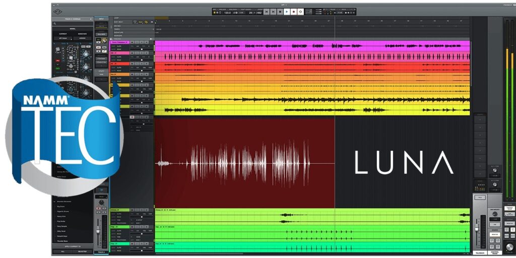This screenshot has height=258, width=516.
Task: Click the 28|1|662 position counter
Action: [255, 13]
